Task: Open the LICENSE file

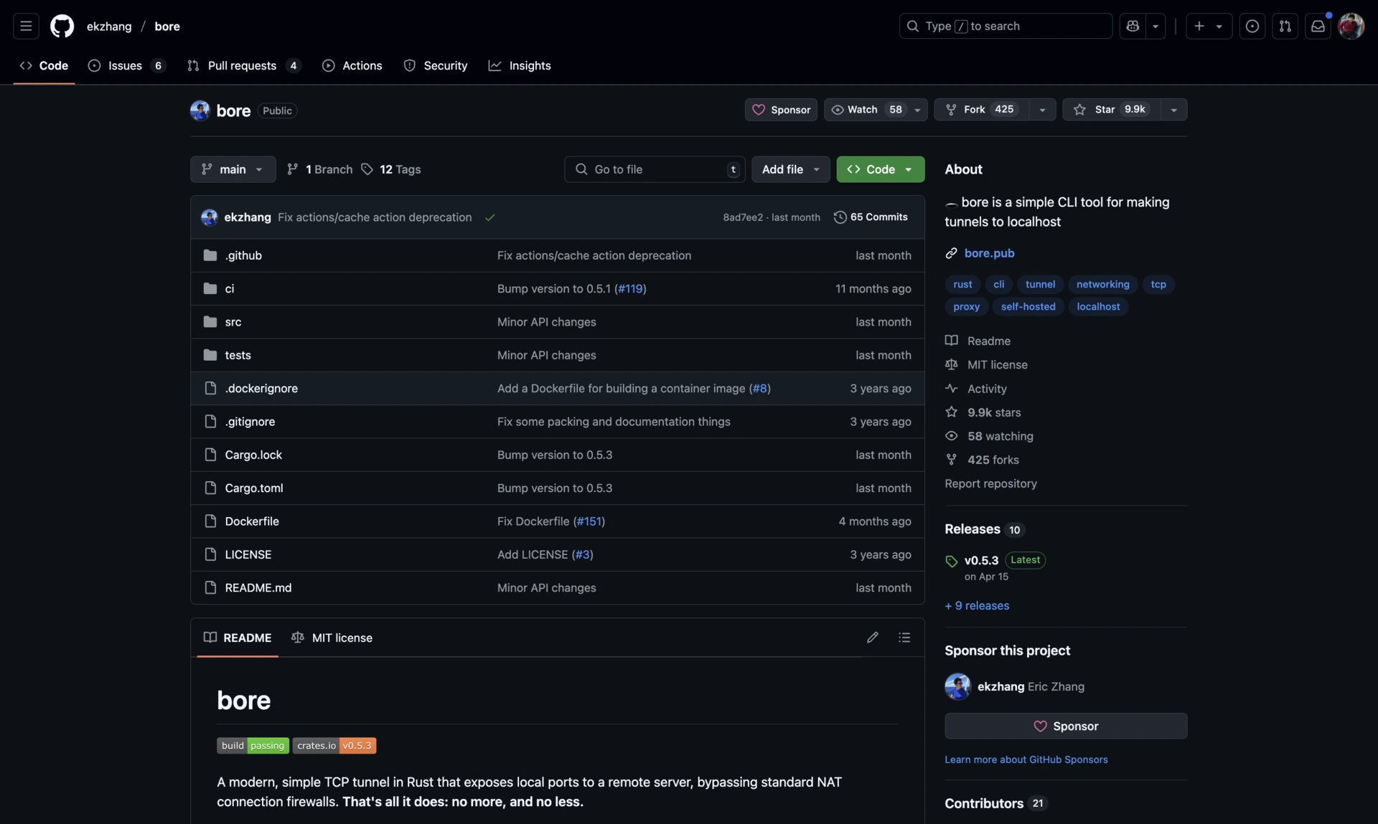Action: pos(248,554)
